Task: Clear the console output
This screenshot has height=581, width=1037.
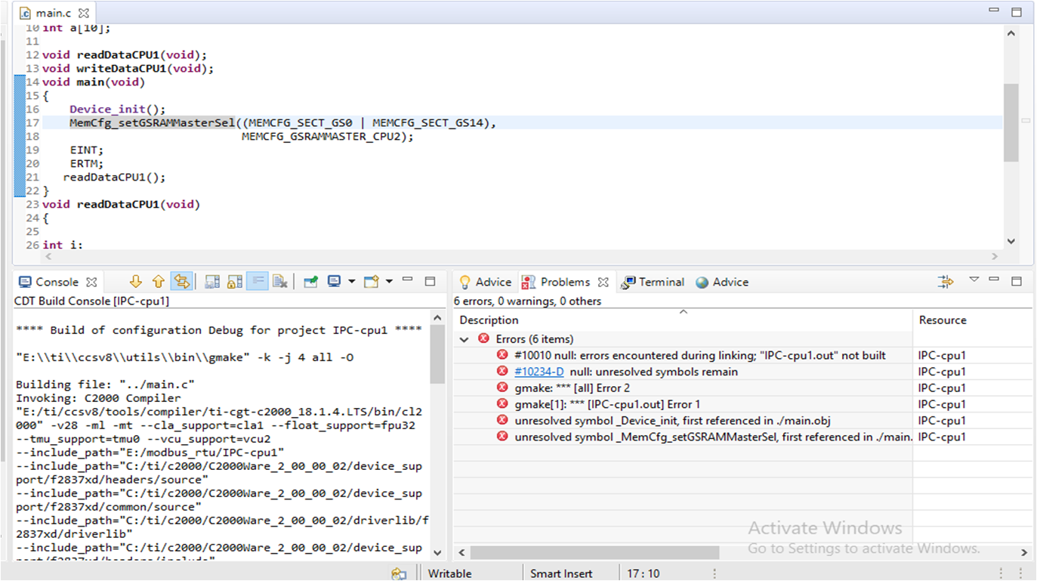Action: click(x=280, y=282)
